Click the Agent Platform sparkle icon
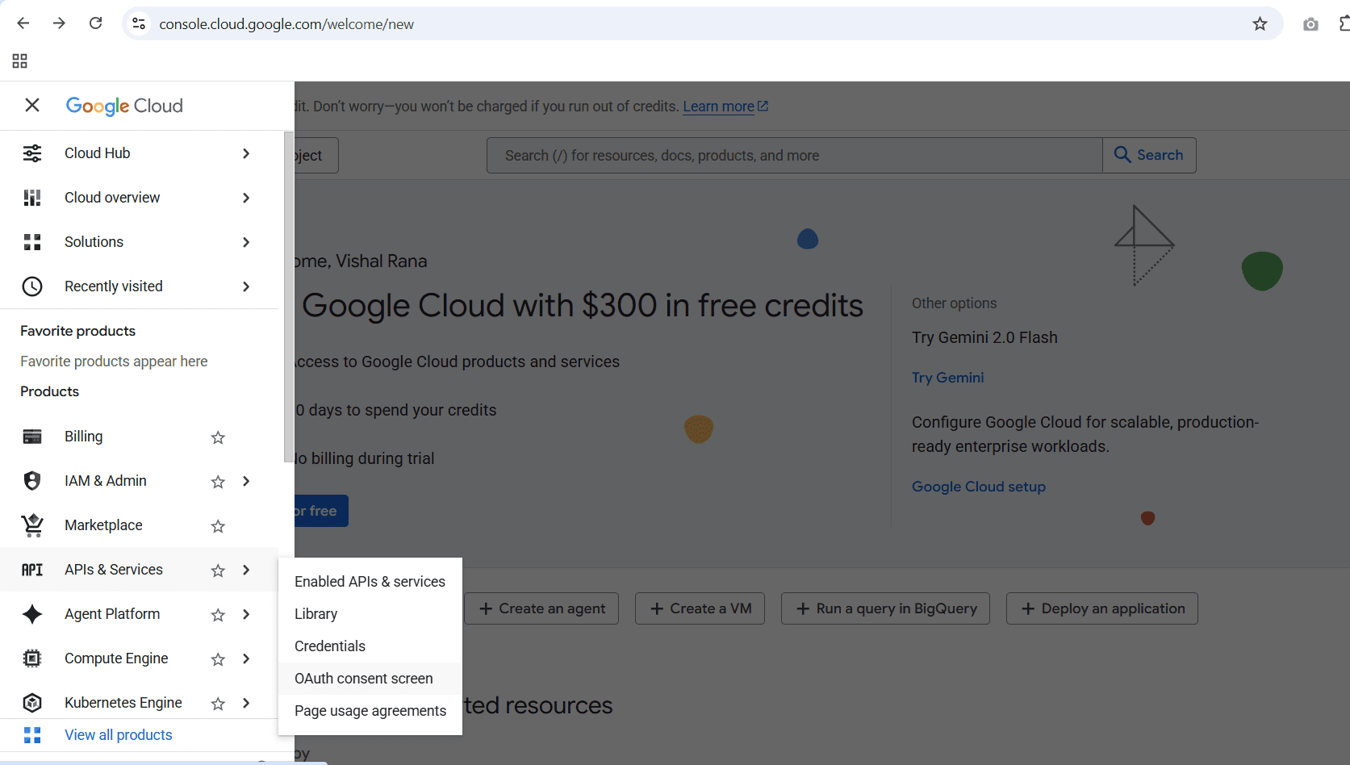The height and width of the screenshot is (765, 1350). click(32, 614)
